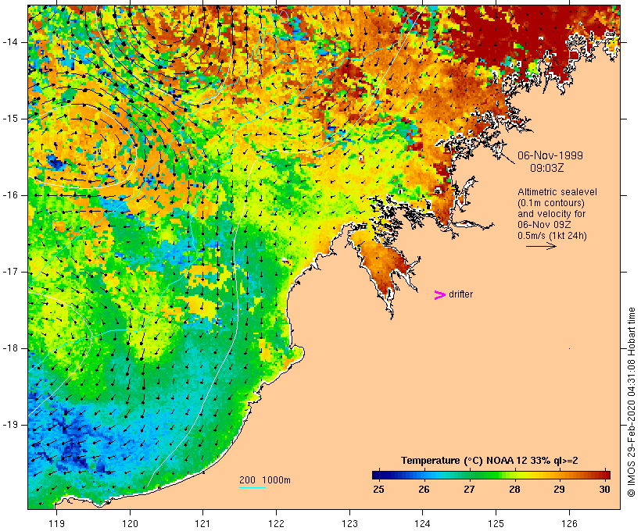
Task: Click the longitude label '125'
Action: pyautogui.click(x=496, y=523)
